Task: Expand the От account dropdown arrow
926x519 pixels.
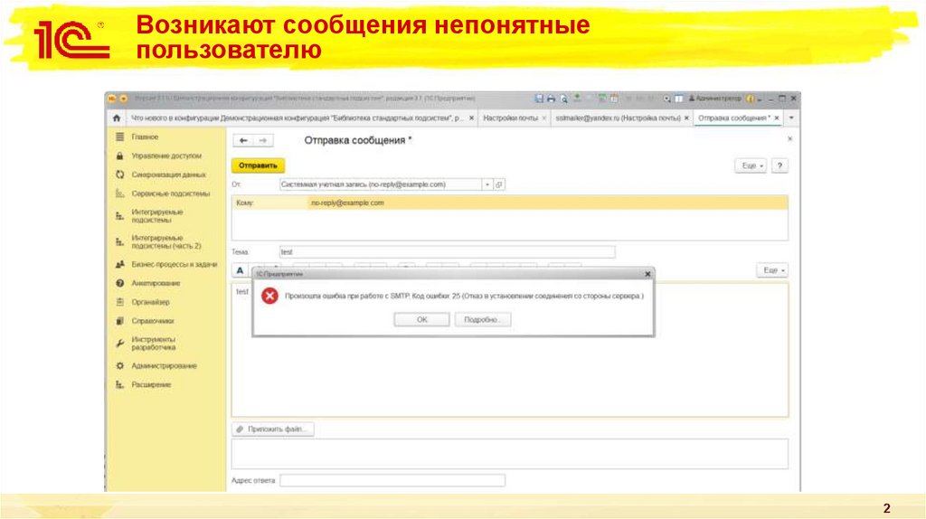Action: pyautogui.click(x=487, y=184)
